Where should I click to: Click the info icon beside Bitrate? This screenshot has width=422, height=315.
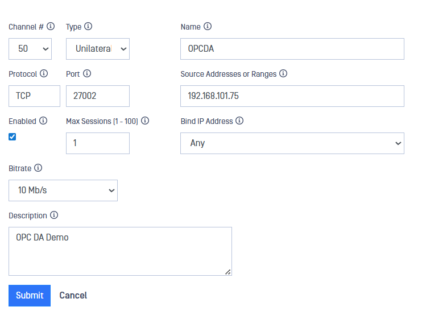click(38, 168)
